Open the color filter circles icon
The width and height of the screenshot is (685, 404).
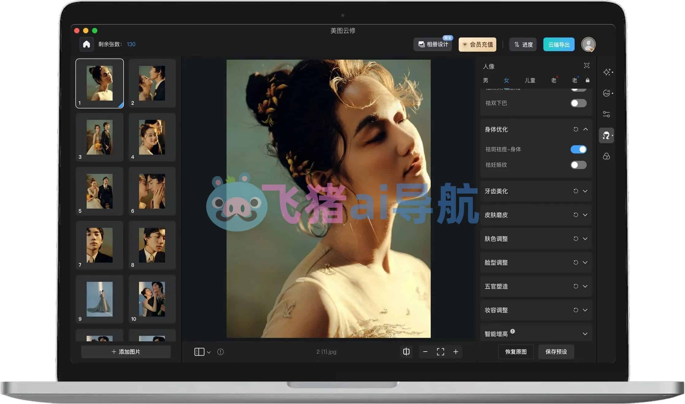point(606,156)
